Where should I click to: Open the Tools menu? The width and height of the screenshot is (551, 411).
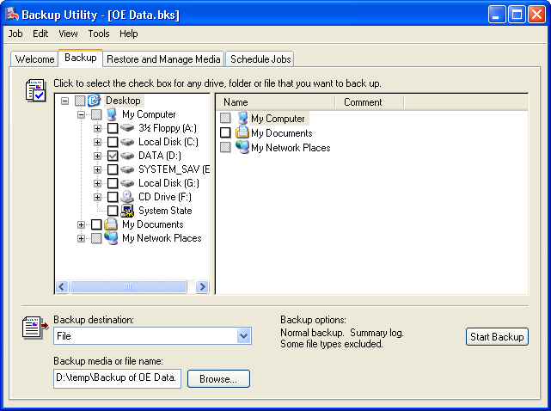99,34
